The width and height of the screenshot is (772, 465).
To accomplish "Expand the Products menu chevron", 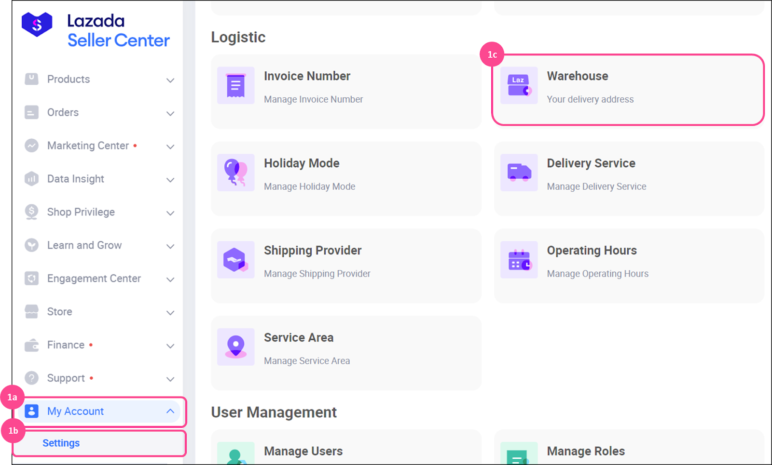I will (170, 80).
